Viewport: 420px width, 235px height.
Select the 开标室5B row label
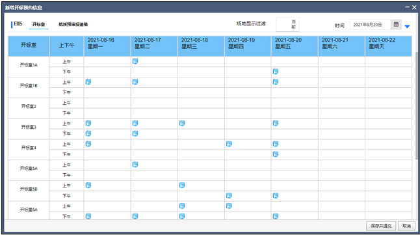[x=29, y=189]
